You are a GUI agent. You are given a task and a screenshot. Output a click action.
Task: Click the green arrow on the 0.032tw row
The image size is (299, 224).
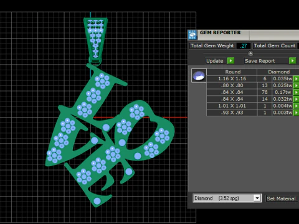coord(296,99)
